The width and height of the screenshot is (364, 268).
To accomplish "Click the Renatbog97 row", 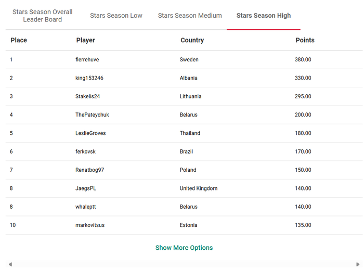I will click(89, 170).
